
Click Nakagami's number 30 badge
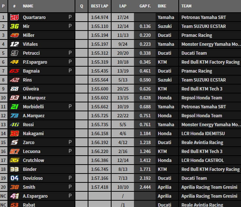pos(15,133)
